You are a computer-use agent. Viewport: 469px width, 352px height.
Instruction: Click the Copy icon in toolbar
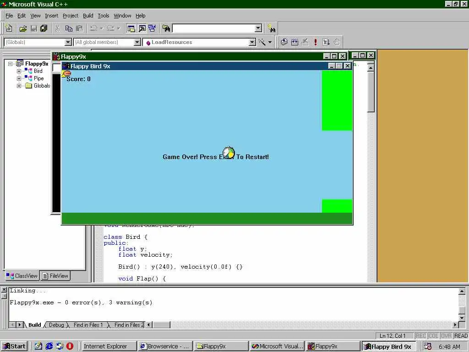69,28
